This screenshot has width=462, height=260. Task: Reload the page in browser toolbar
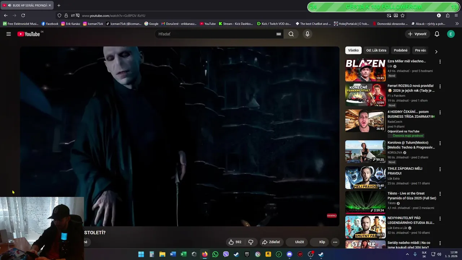pyautogui.click(x=23, y=16)
